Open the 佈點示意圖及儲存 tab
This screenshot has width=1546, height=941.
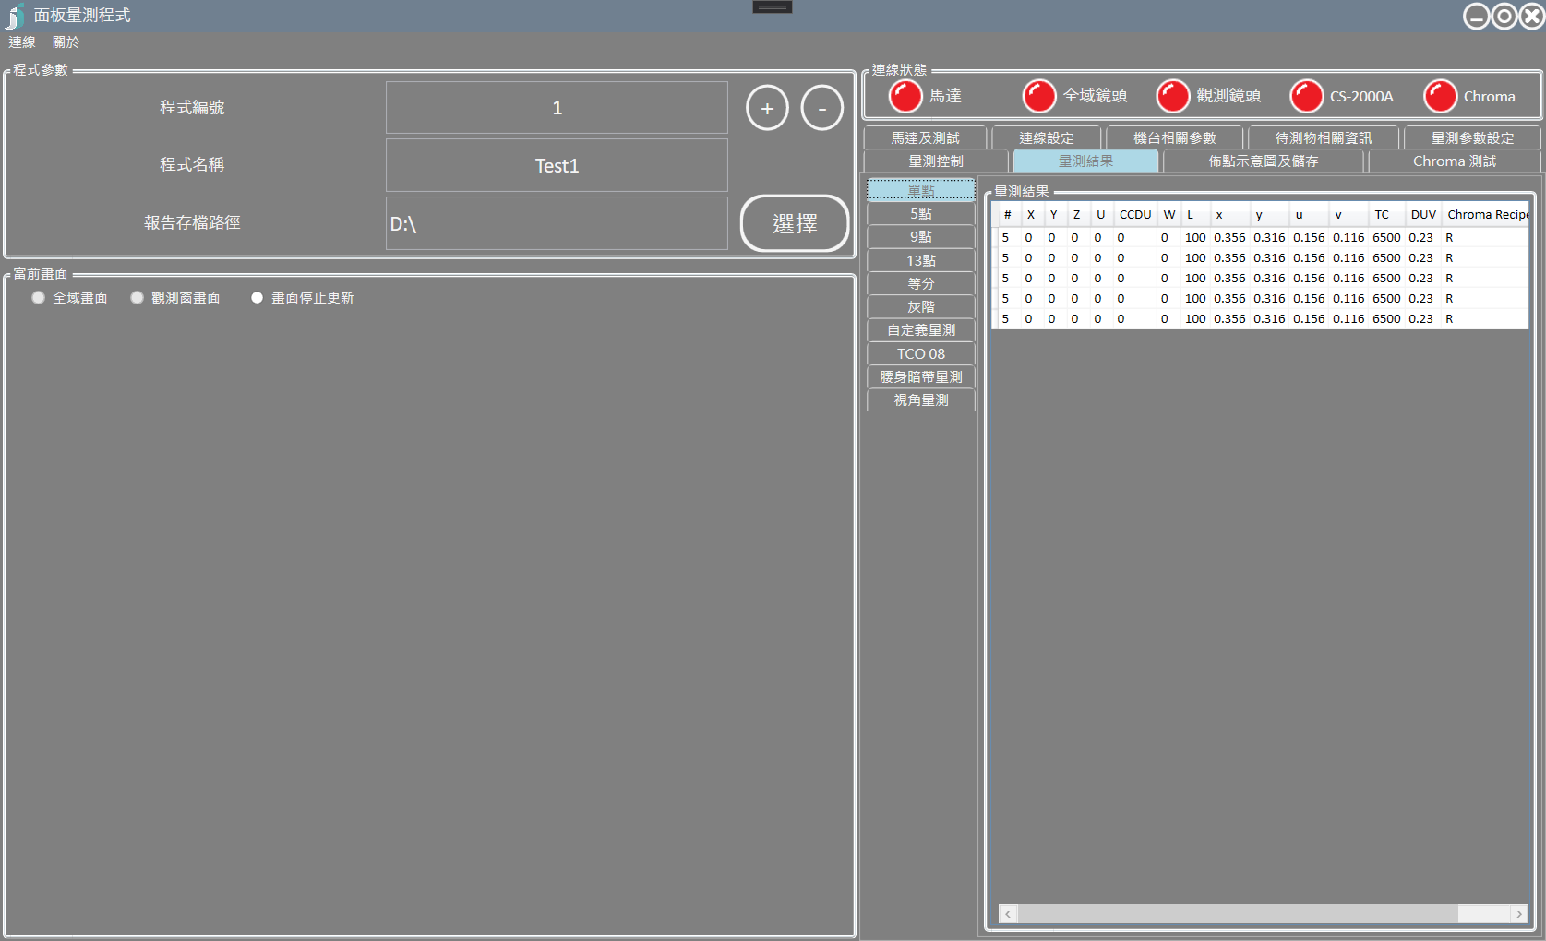1264,161
